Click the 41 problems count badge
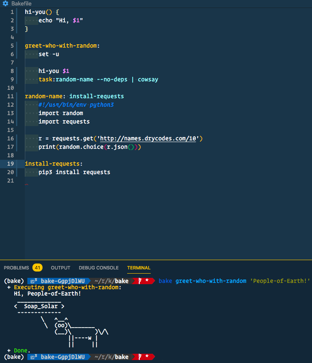This screenshot has width=312, height=363. coord(37,268)
